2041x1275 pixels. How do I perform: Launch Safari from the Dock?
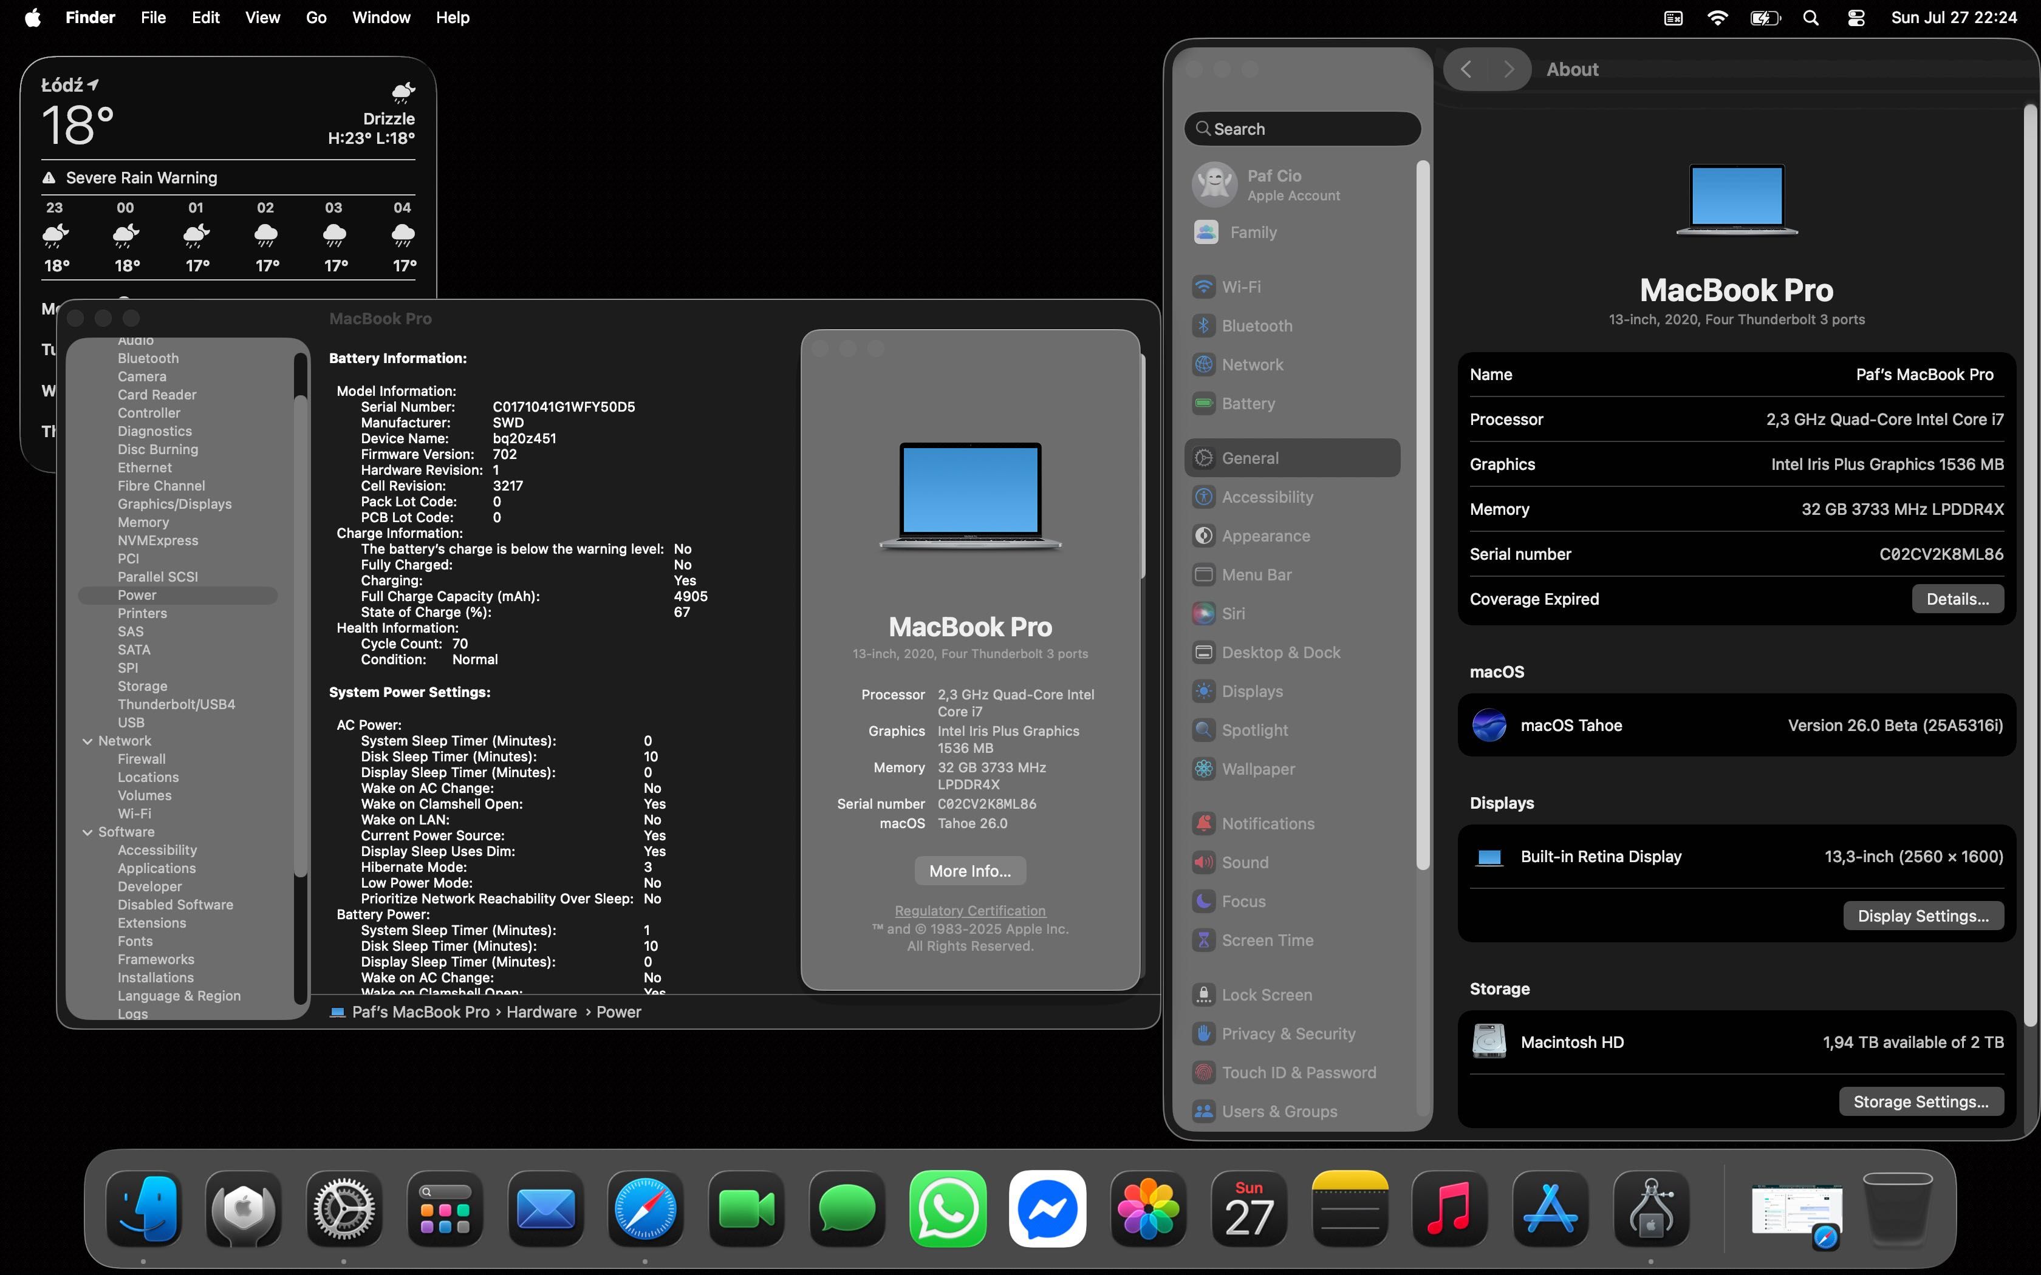coord(646,1208)
